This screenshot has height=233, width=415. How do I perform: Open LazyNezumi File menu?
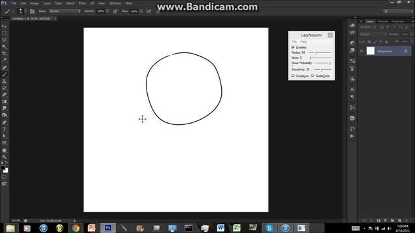pos(294,41)
